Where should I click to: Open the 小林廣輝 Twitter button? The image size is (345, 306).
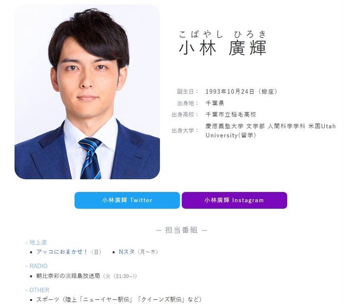pyautogui.click(x=127, y=200)
